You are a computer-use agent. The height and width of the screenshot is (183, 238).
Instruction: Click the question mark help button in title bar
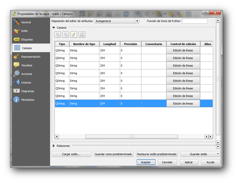pyautogui.click(x=206, y=13)
